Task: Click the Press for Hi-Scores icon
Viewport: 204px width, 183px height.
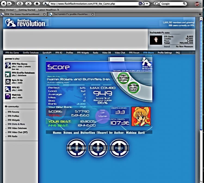Action: tap(147, 63)
